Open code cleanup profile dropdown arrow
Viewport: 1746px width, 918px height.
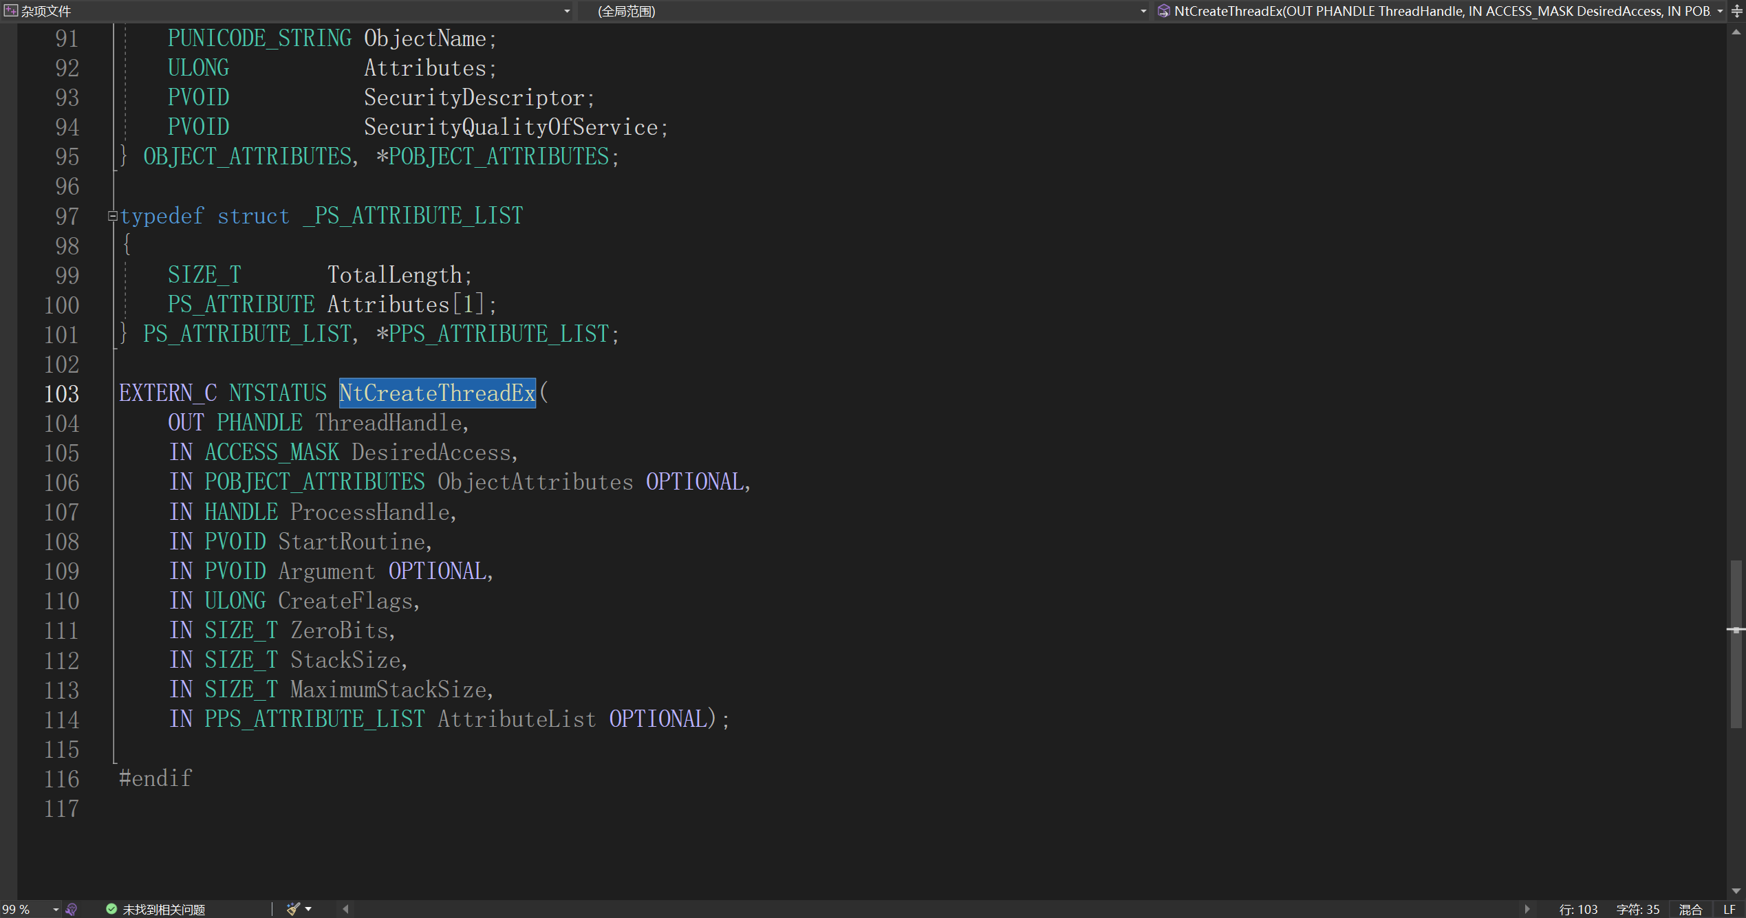tap(308, 909)
